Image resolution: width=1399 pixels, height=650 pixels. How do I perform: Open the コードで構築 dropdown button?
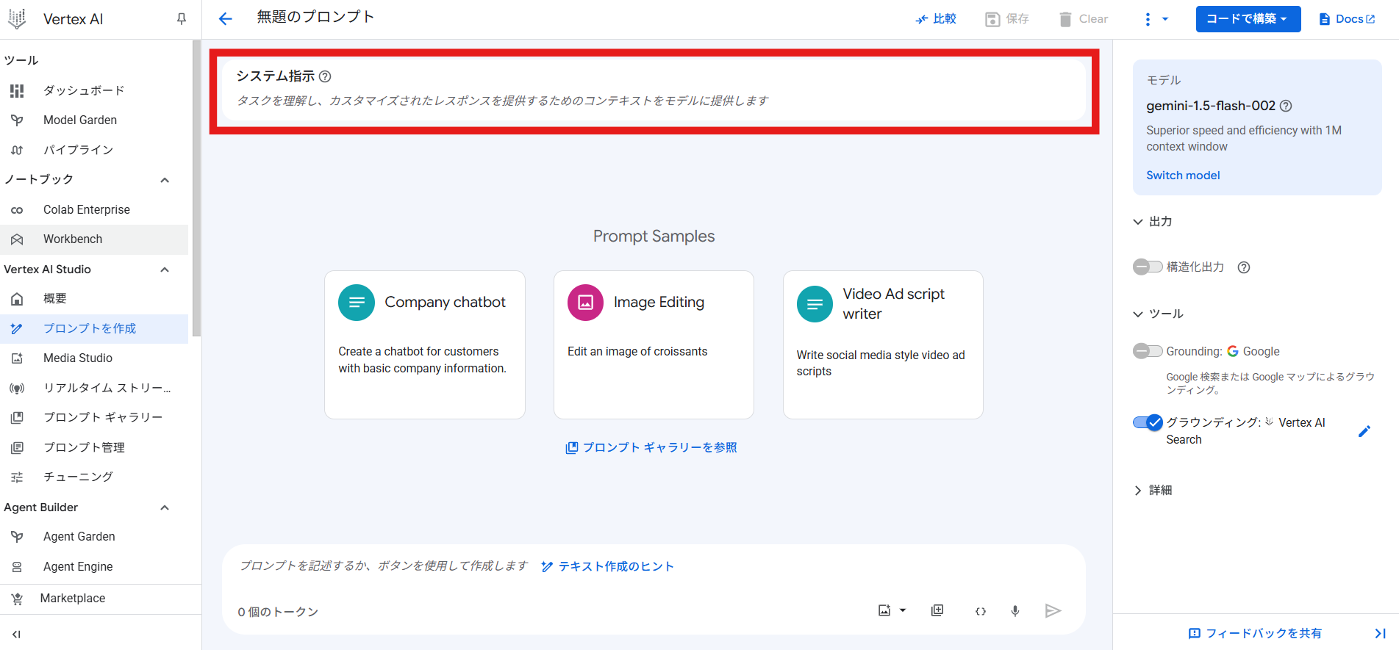[x=1248, y=19]
